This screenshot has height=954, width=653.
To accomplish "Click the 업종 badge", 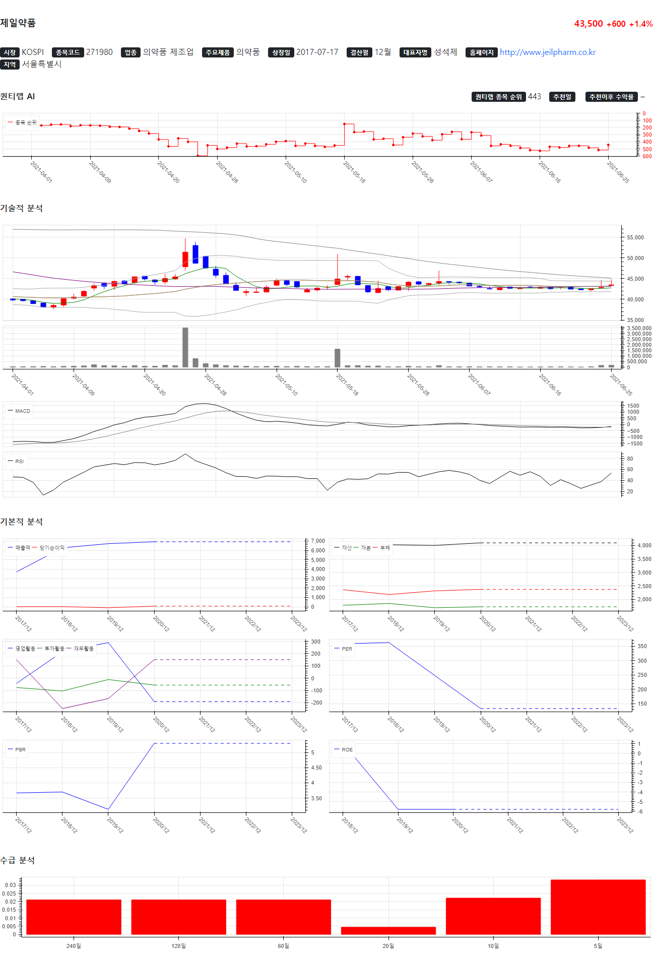I will coord(130,52).
